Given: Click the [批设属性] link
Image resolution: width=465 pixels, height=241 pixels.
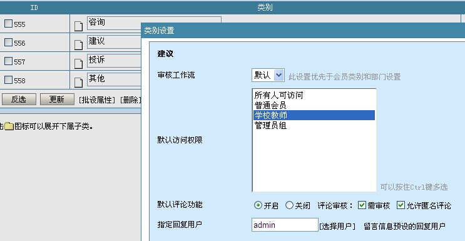Looking at the screenshot, I should (x=97, y=100).
